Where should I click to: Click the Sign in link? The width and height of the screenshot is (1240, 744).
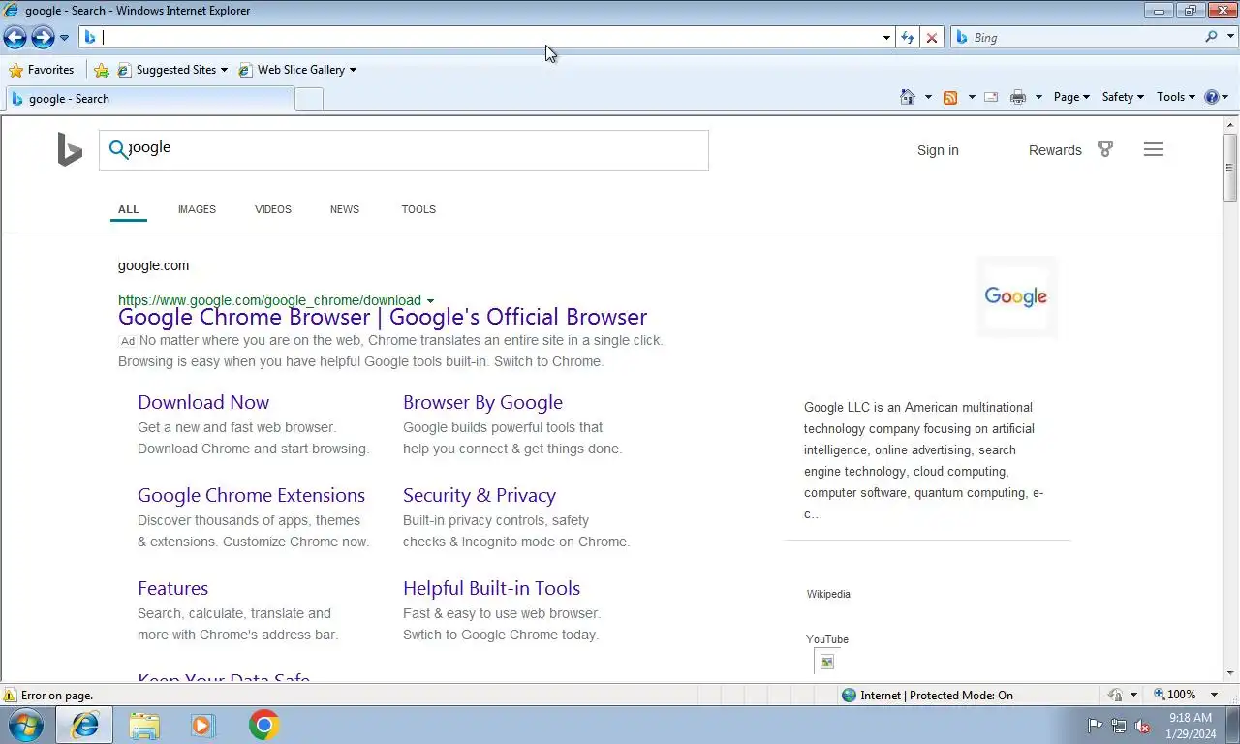(x=938, y=150)
